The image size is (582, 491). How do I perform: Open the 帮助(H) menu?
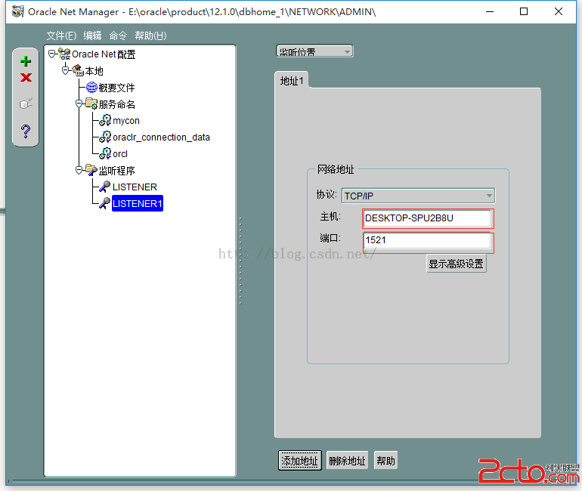[150, 36]
